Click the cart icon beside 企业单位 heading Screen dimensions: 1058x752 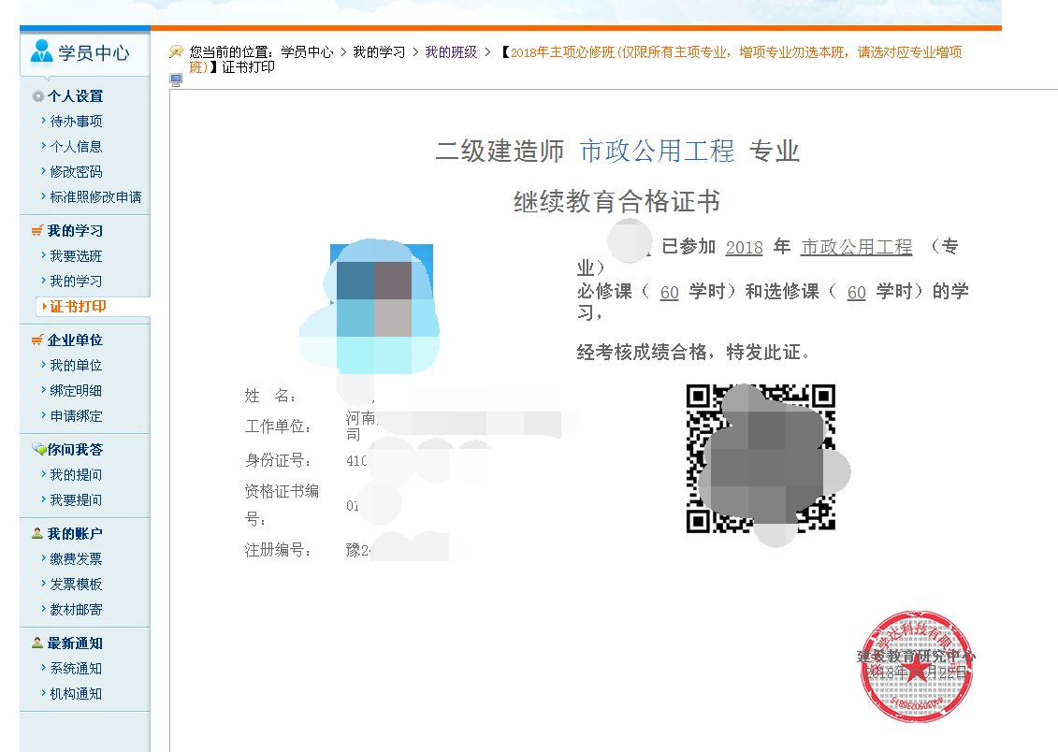click(x=37, y=340)
